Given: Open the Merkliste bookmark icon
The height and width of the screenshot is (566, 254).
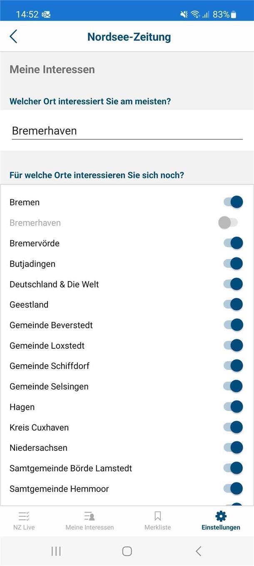Looking at the screenshot, I should 158,516.
